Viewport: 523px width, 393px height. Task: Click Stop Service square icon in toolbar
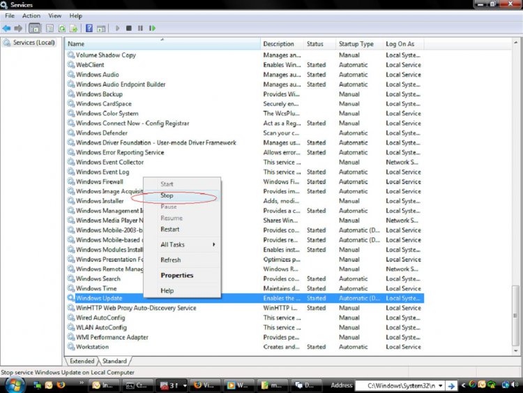point(129,29)
